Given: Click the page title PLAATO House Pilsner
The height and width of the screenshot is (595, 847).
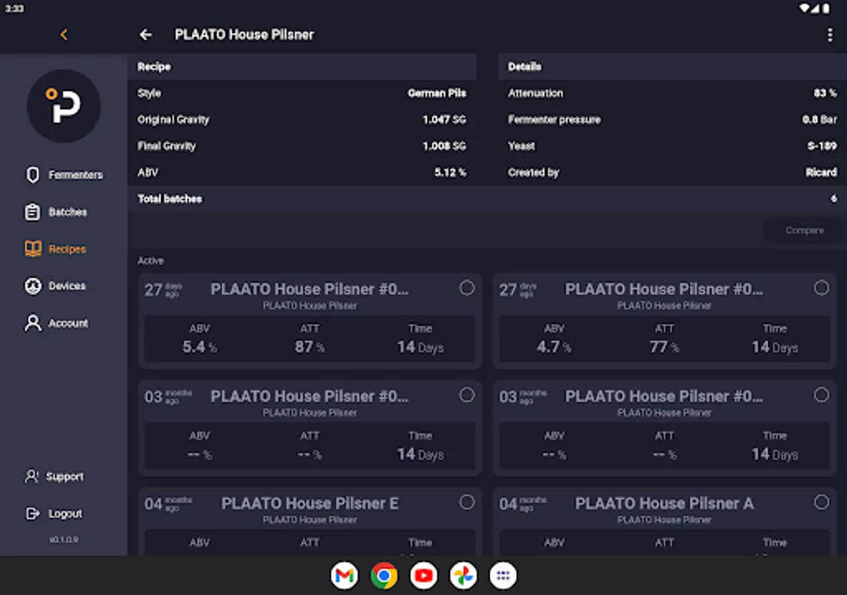Looking at the screenshot, I should coord(244,34).
